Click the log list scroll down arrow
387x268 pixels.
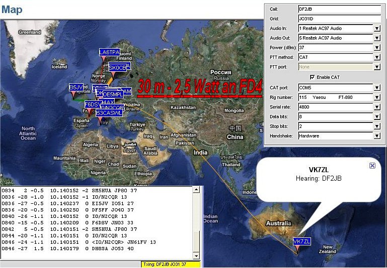(x=196, y=255)
